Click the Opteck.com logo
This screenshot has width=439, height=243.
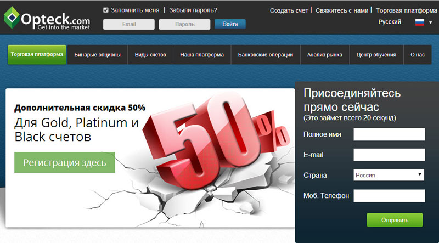click(47, 18)
